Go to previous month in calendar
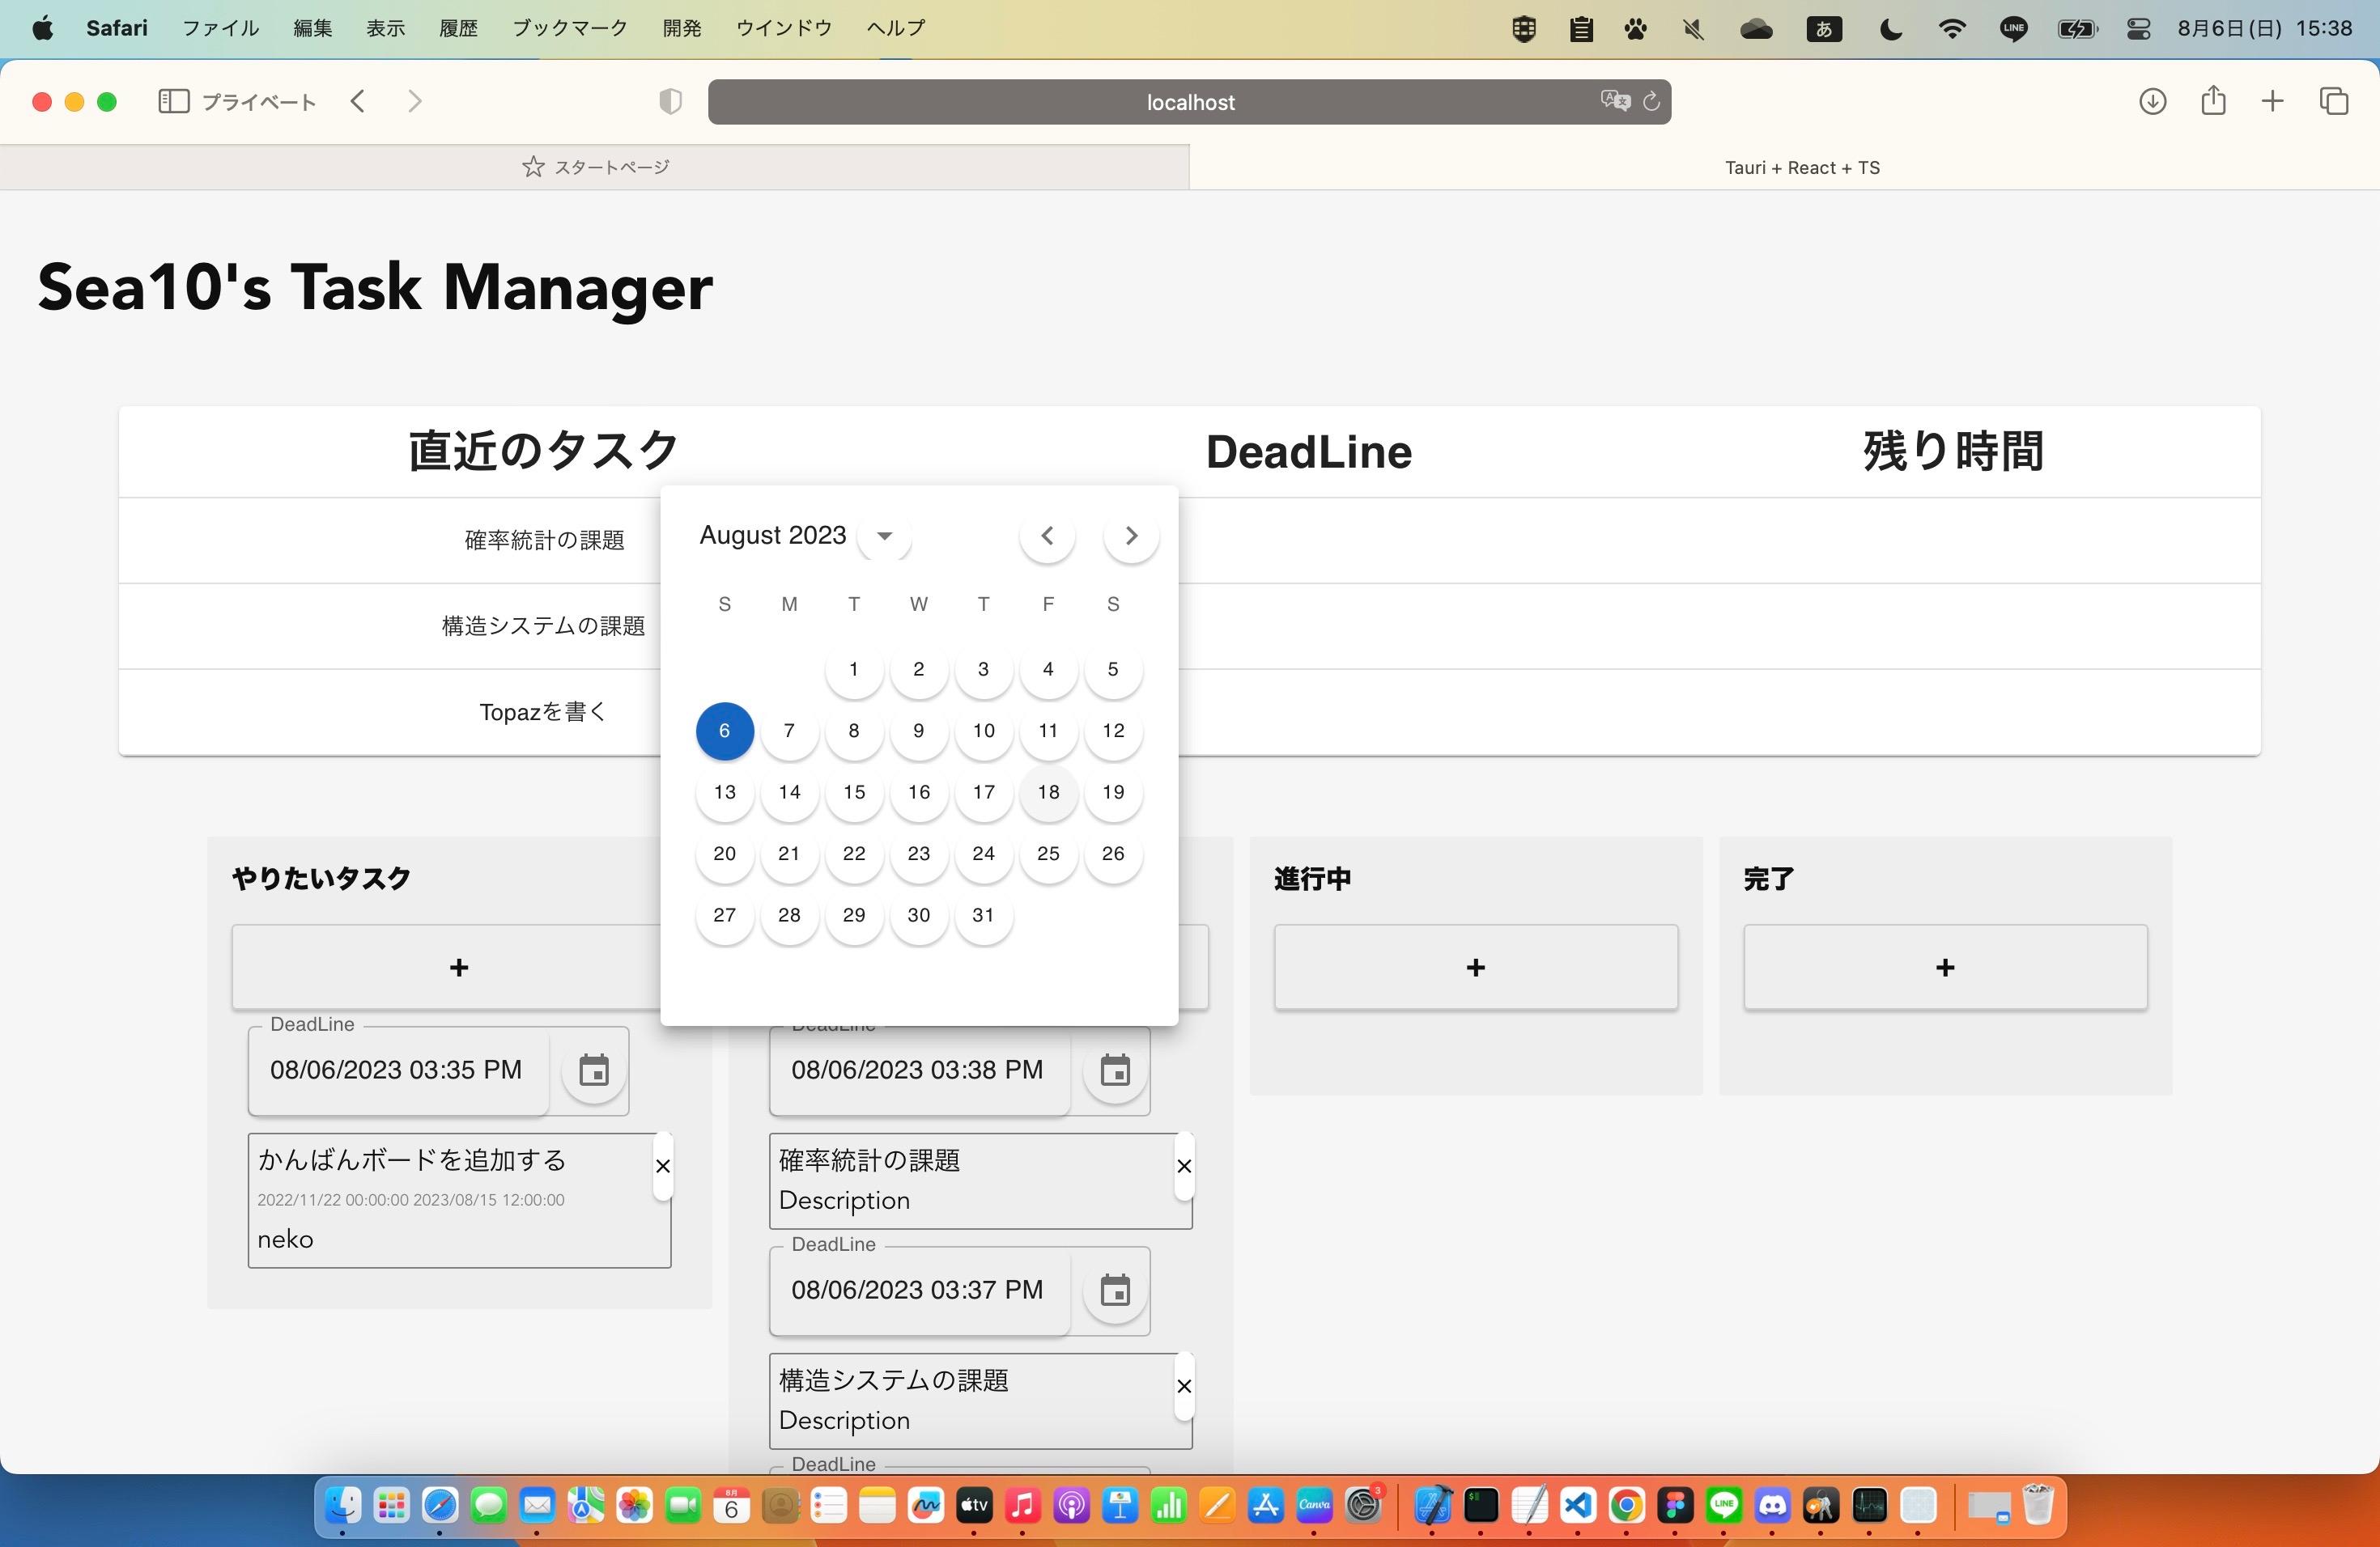This screenshot has width=2380, height=1547. [1047, 536]
